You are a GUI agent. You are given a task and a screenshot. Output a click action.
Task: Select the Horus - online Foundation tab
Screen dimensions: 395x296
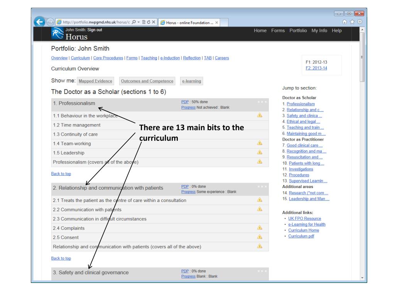189,23
